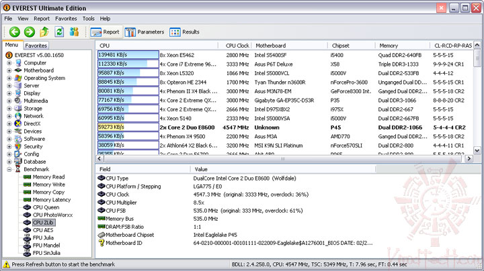Click the Motherboard ID question icon
Viewport: 484px width, 271px height.
102,243
